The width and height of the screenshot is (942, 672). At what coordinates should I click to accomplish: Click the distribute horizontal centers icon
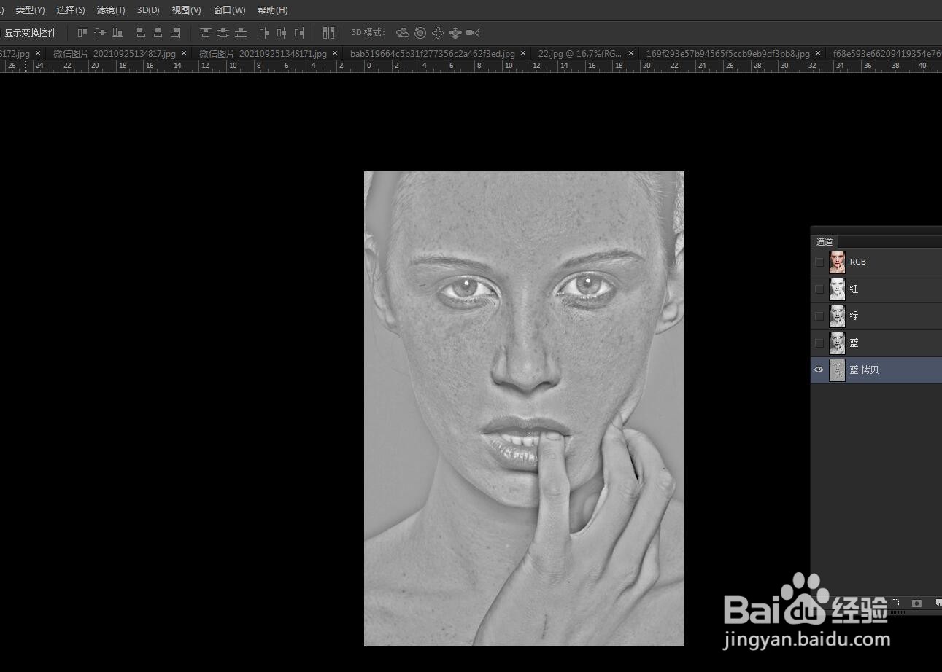[x=281, y=33]
